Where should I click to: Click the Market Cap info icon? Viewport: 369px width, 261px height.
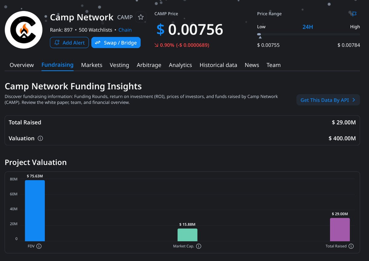coord(199,246)
